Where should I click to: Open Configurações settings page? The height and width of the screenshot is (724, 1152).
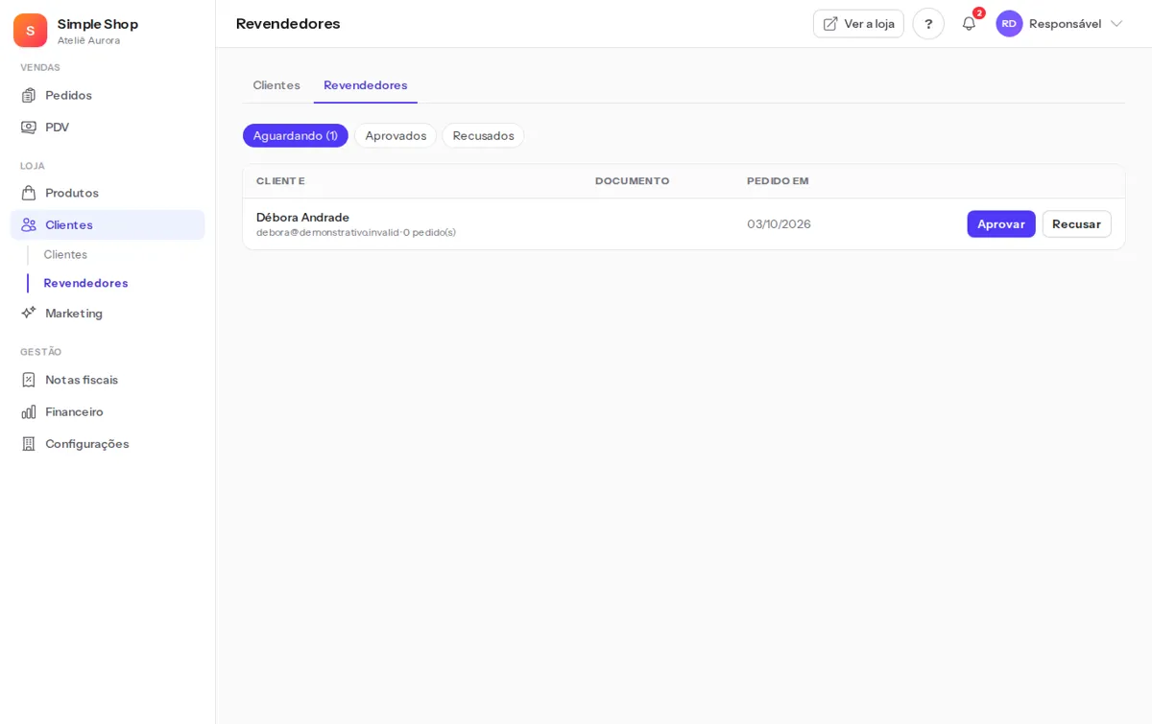click(108, 443)
